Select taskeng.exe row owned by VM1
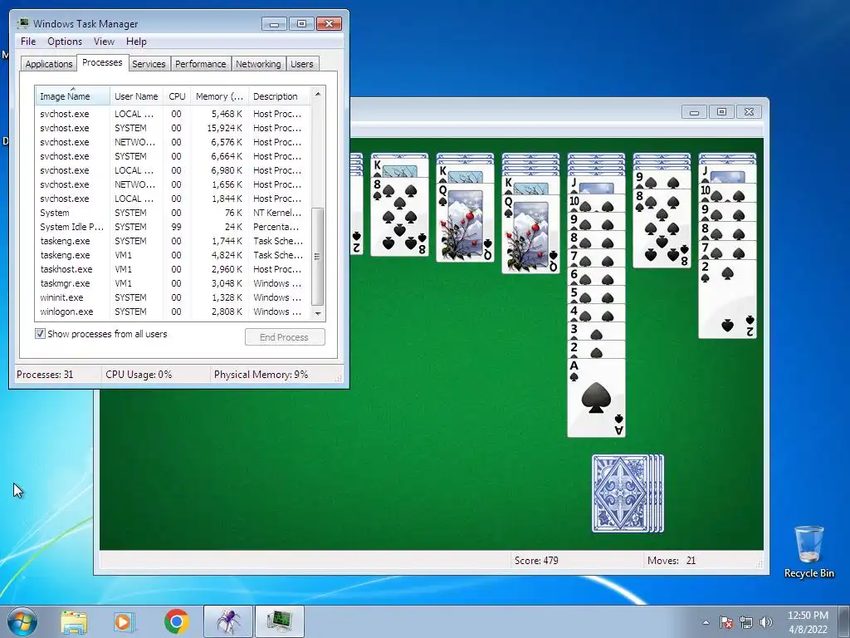This screenshot has height=638, width=850. click(x=173, y=255)
